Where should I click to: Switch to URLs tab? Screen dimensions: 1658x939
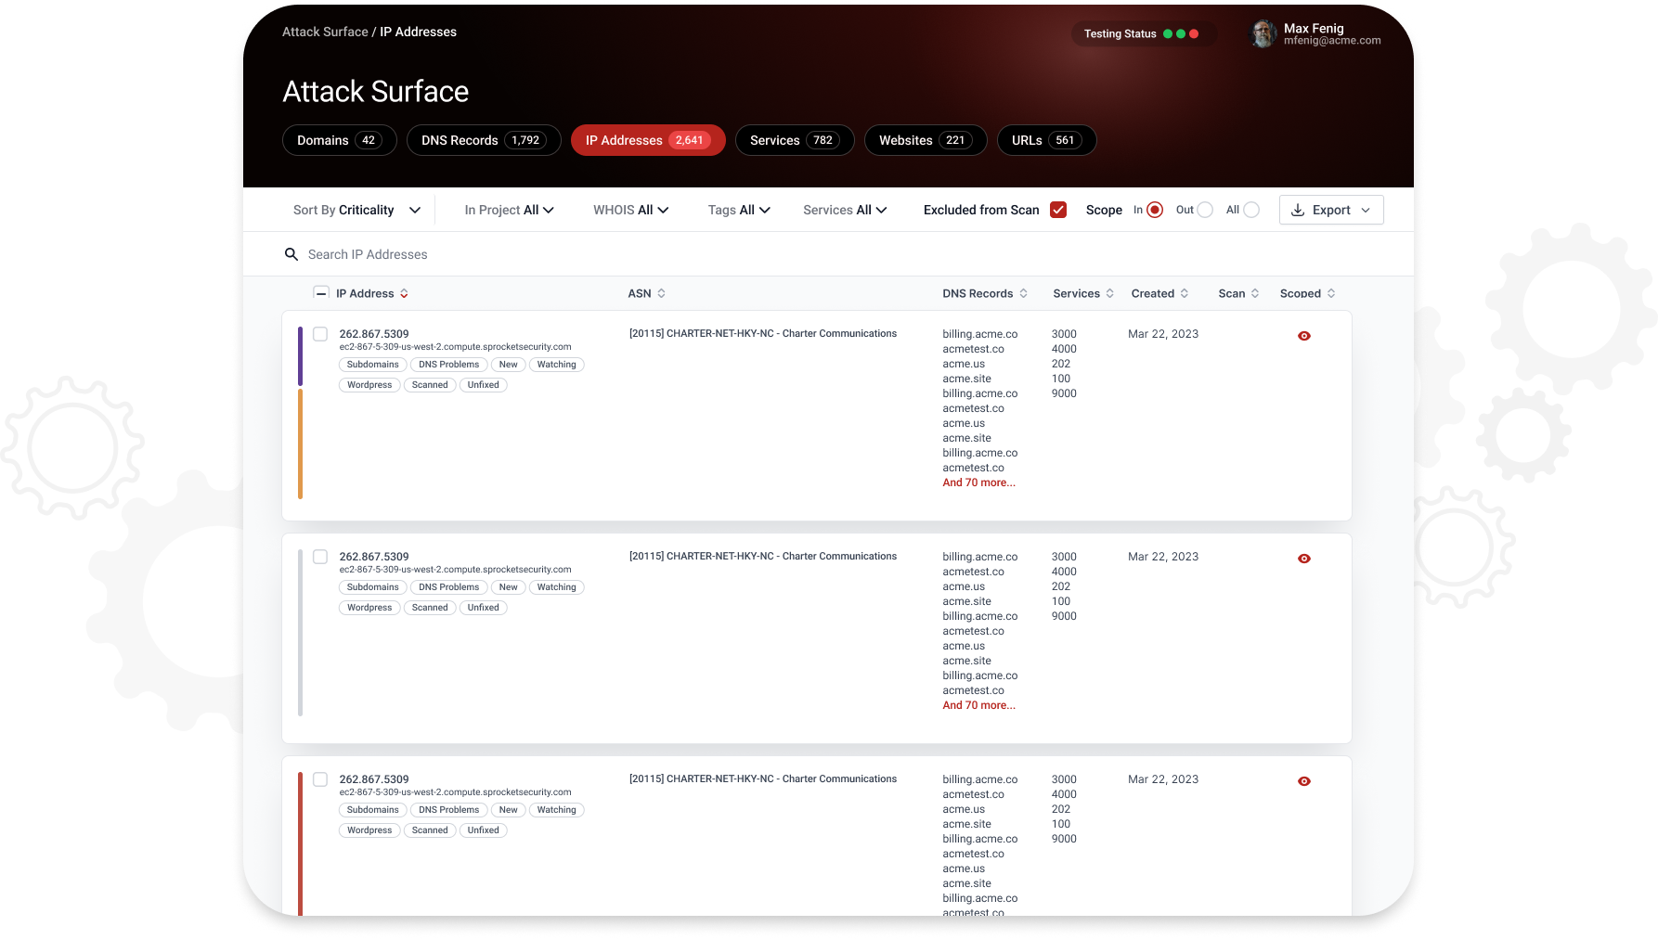(1047, 140)
